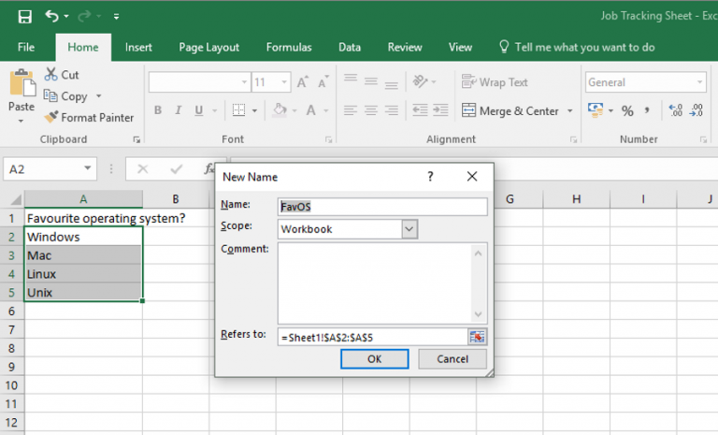The height and width of the screenshot is (435, 718).
Task: Switch to the Review tab
Action: coord(405,47)
